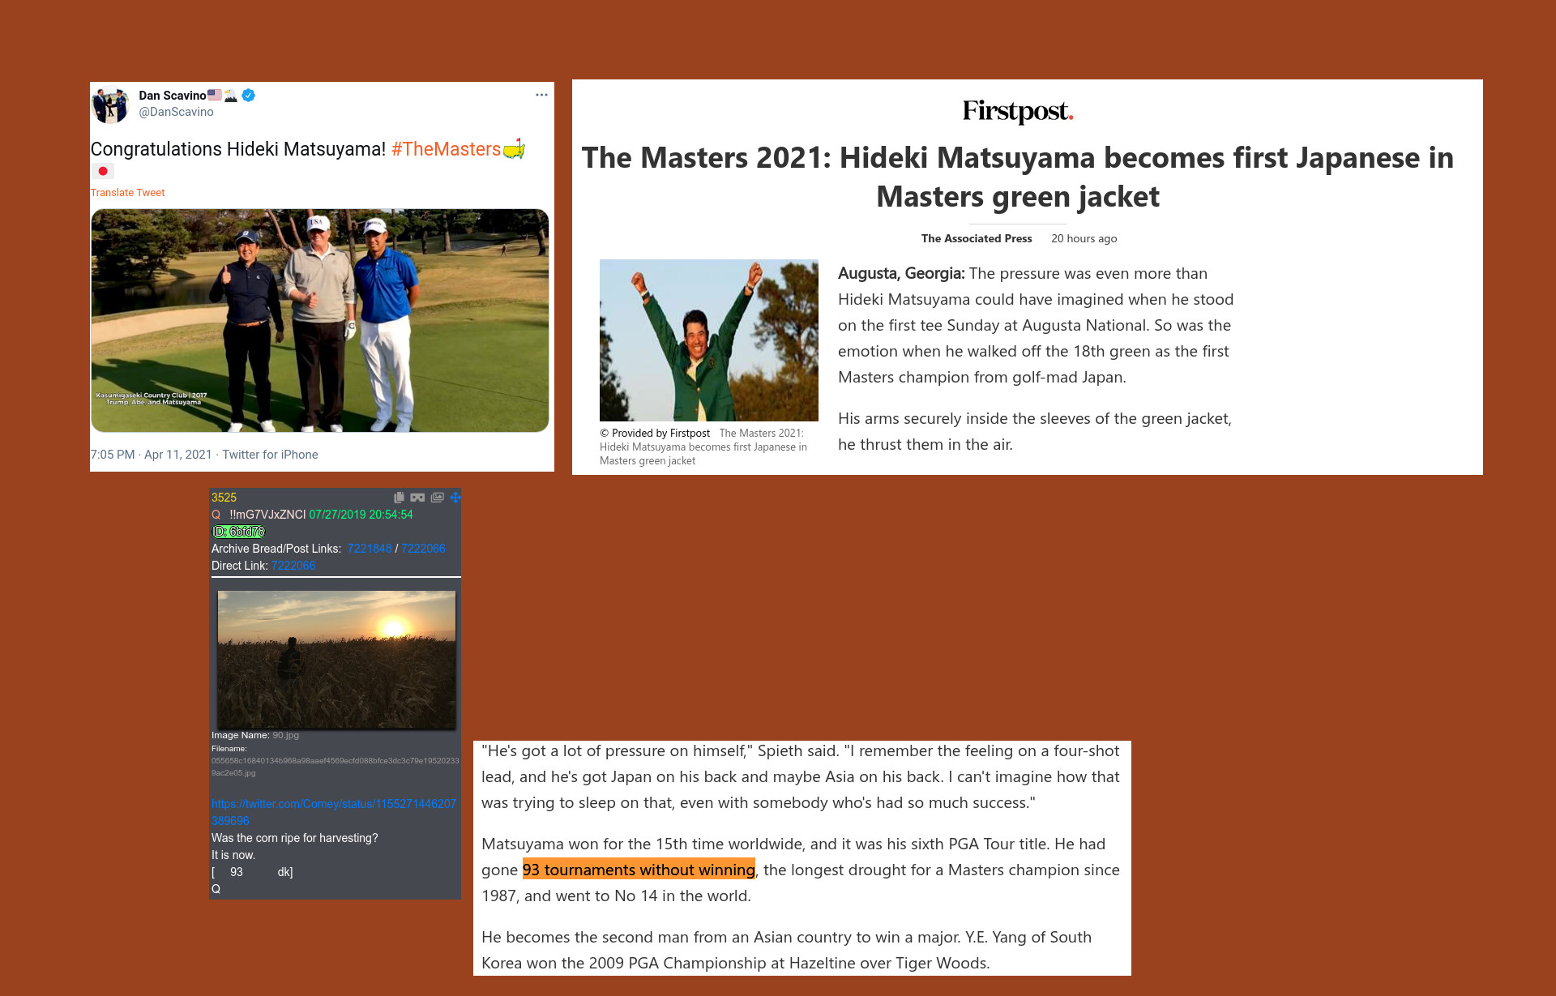Image resolution: width=1556 pixels, height=996 pixels.
Task: Click 'Augusta, Georgia:' bold dateline
Action: 901,273
